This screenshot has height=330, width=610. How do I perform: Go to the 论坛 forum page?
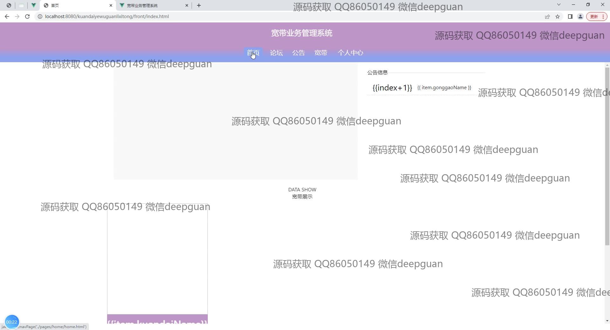(x=276, y=53)
